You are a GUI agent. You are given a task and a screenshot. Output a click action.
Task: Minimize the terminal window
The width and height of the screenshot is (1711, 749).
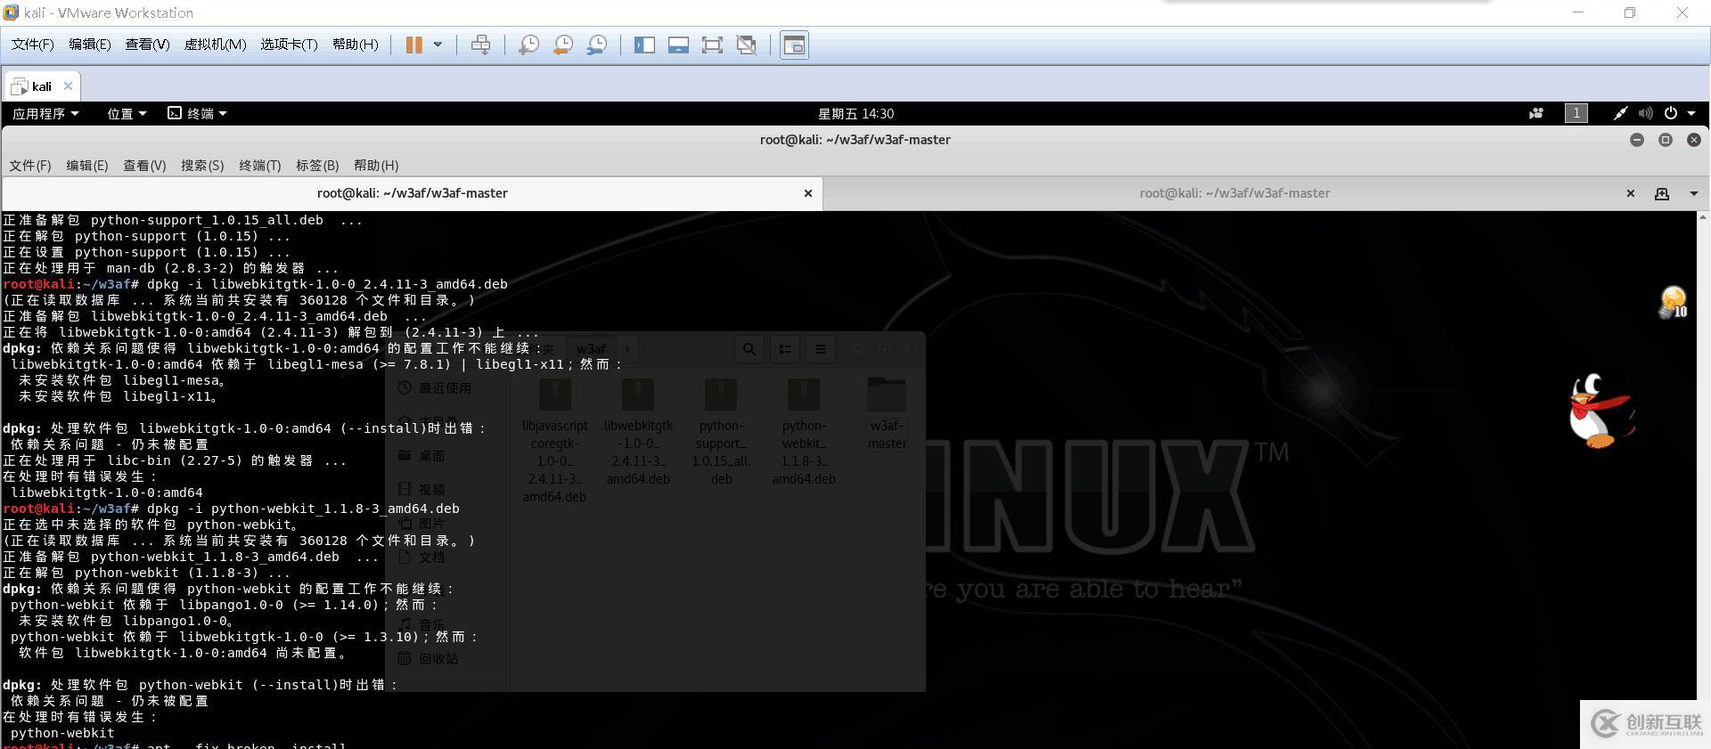[x=1637, y=140]
